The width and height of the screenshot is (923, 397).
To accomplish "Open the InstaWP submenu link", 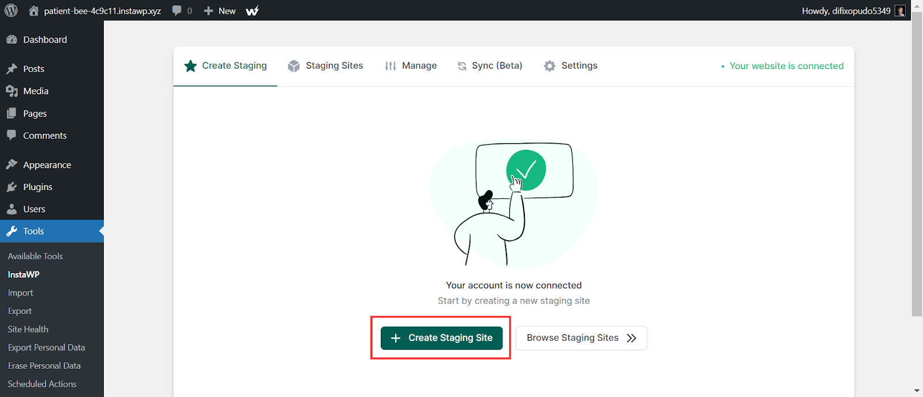I will tap(24, 275).
